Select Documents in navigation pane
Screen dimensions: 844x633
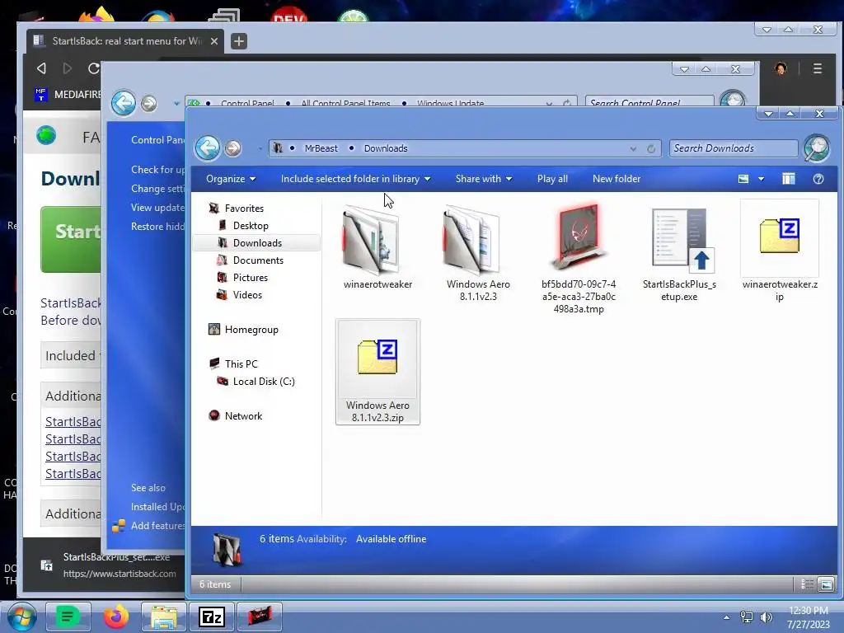[258, 260]
